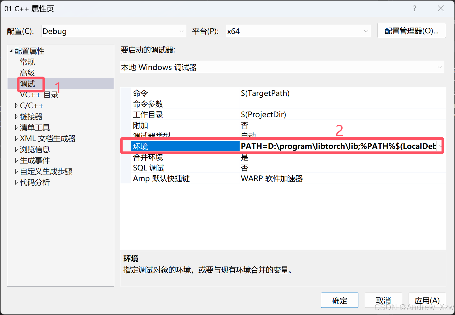Select 调试 in the property tree

coord(27,84)
